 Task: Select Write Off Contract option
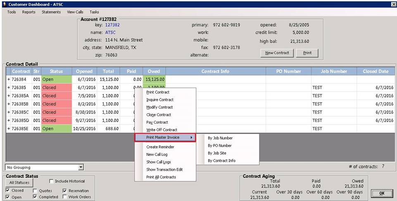(x=162, y=130)
